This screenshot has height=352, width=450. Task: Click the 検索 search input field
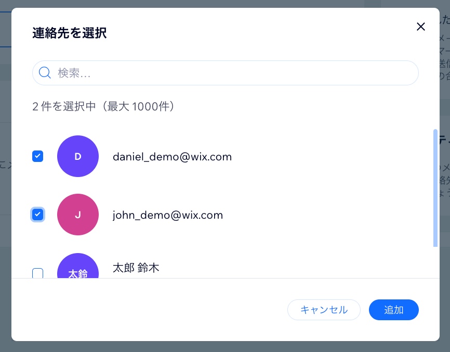208,73
